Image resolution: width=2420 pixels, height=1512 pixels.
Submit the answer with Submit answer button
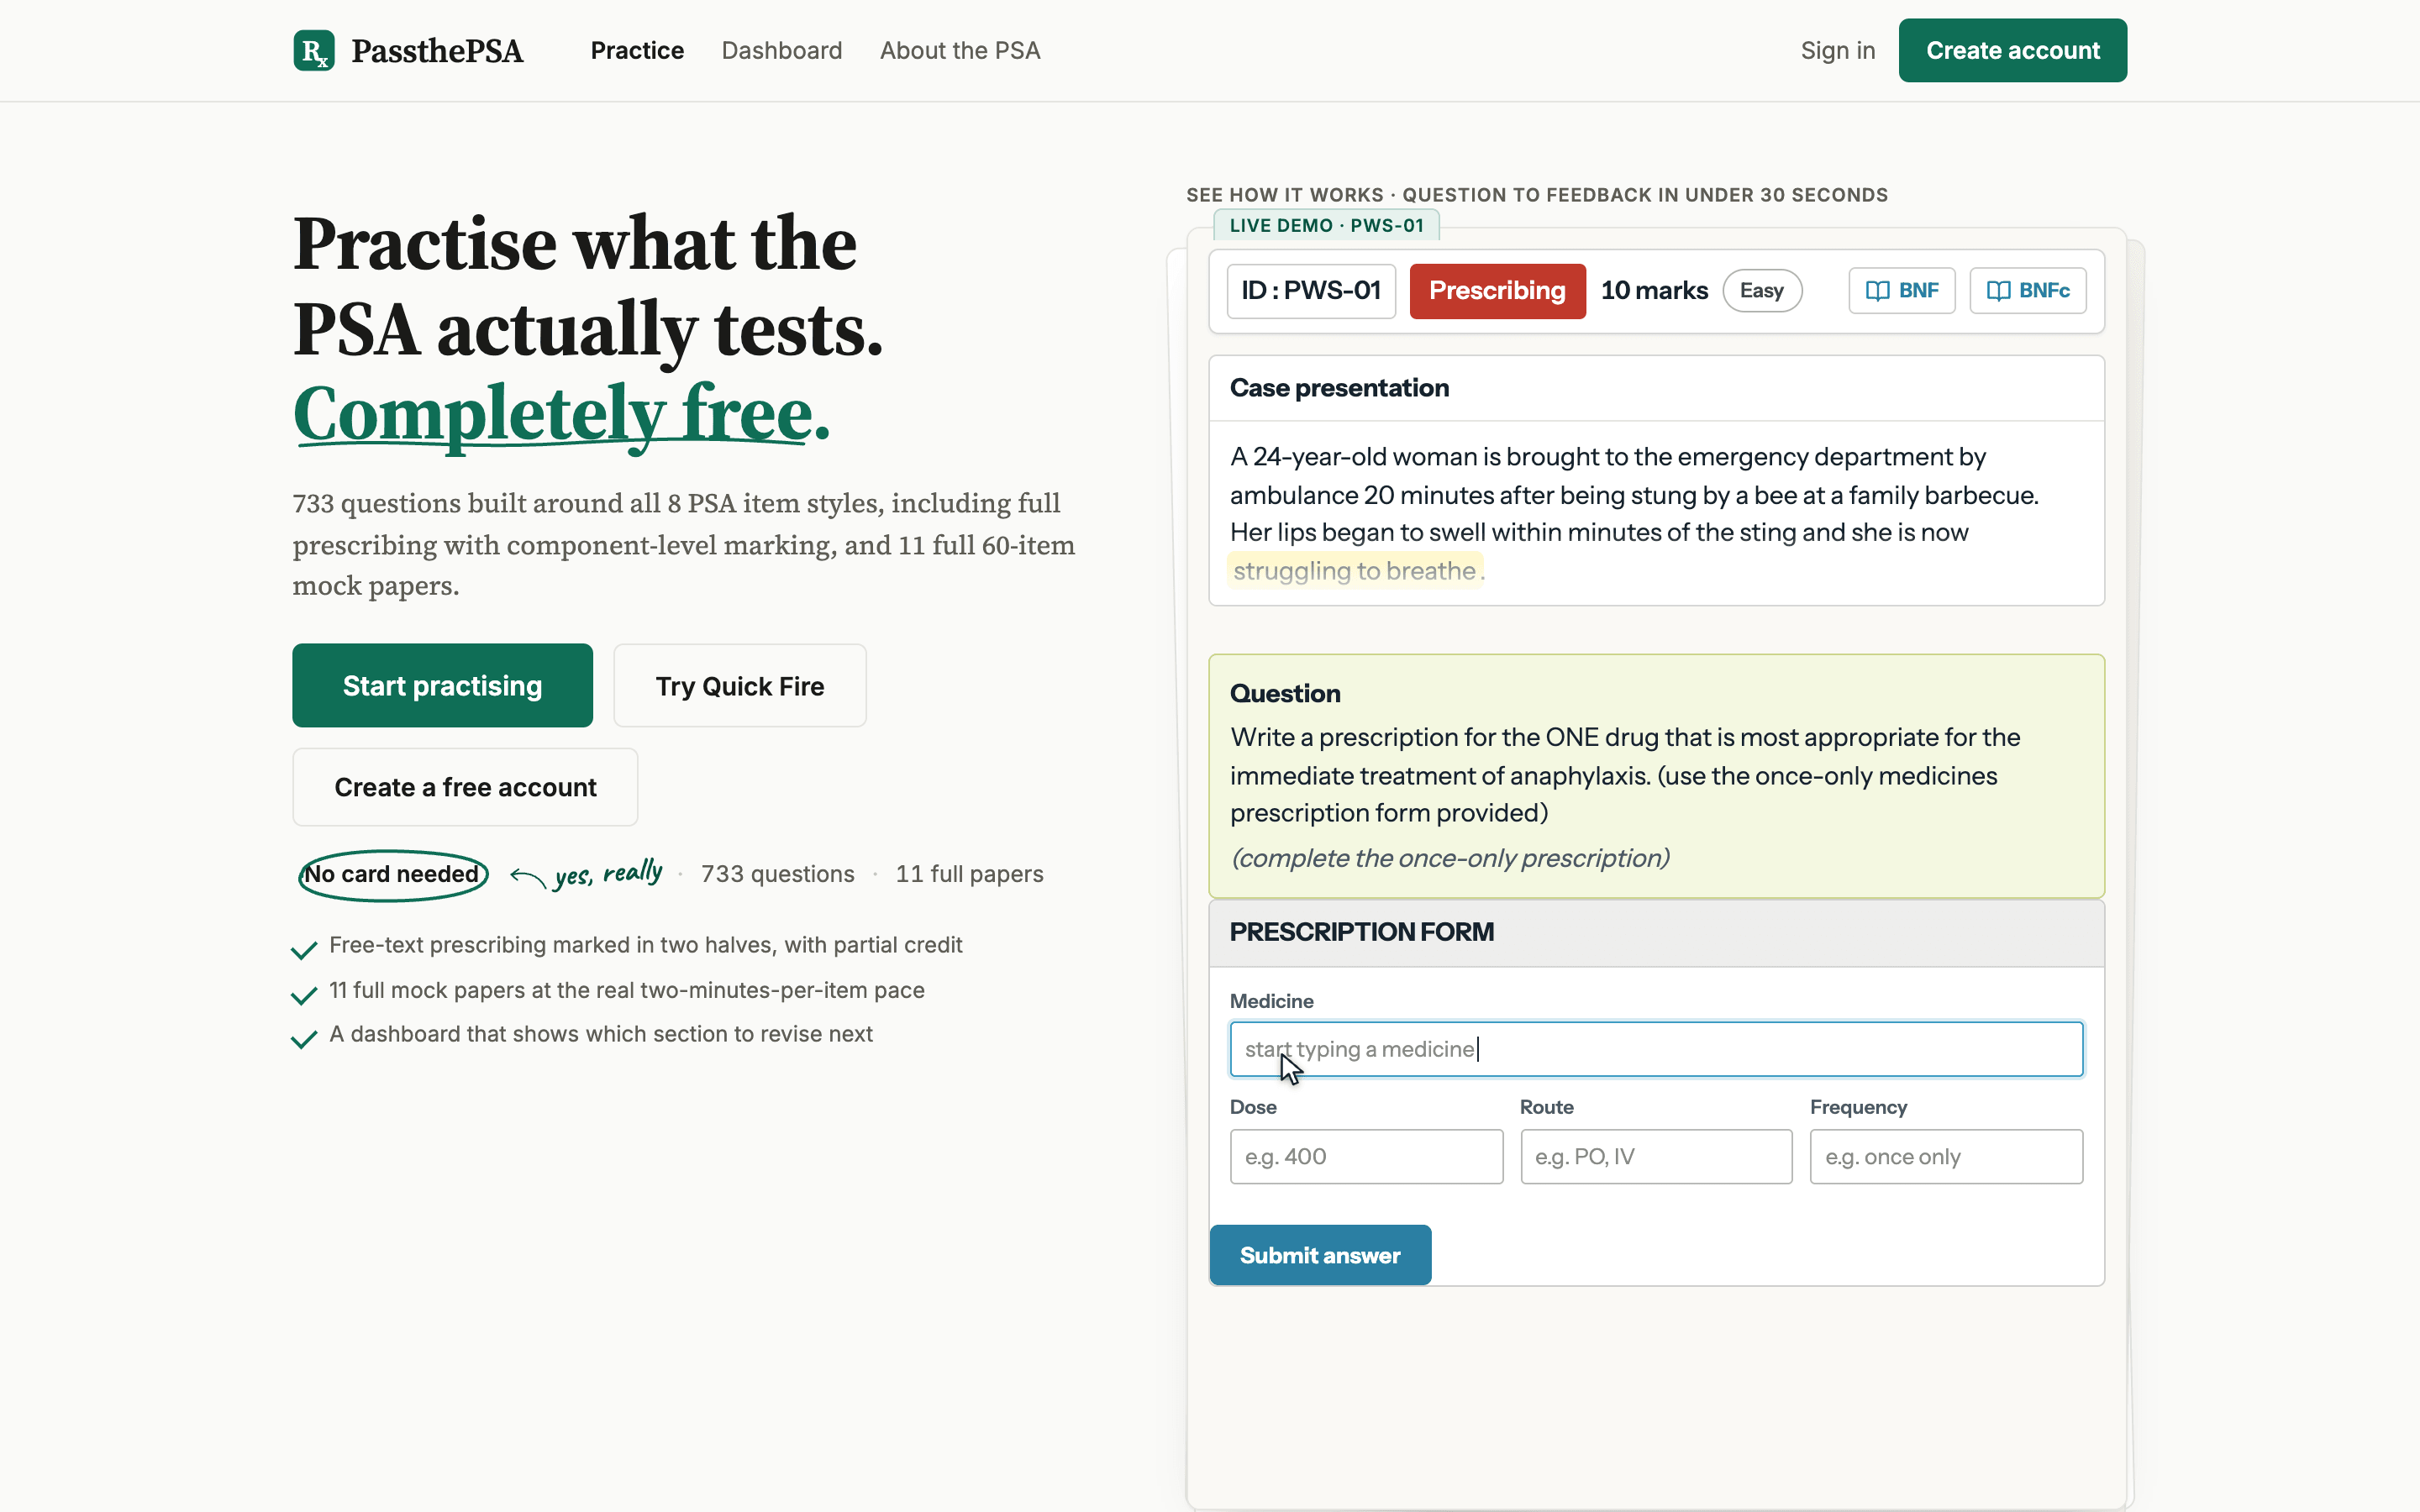(1320, 1255)
